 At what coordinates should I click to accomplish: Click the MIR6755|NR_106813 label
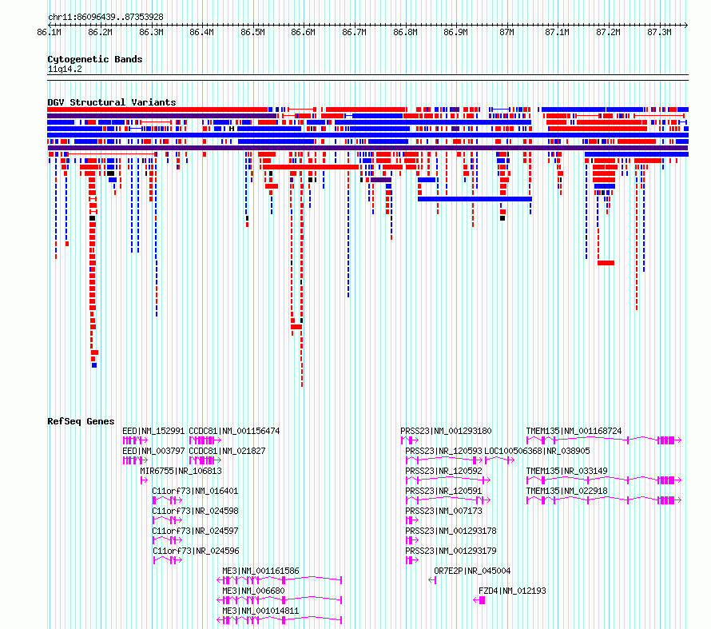click(181, 472)
